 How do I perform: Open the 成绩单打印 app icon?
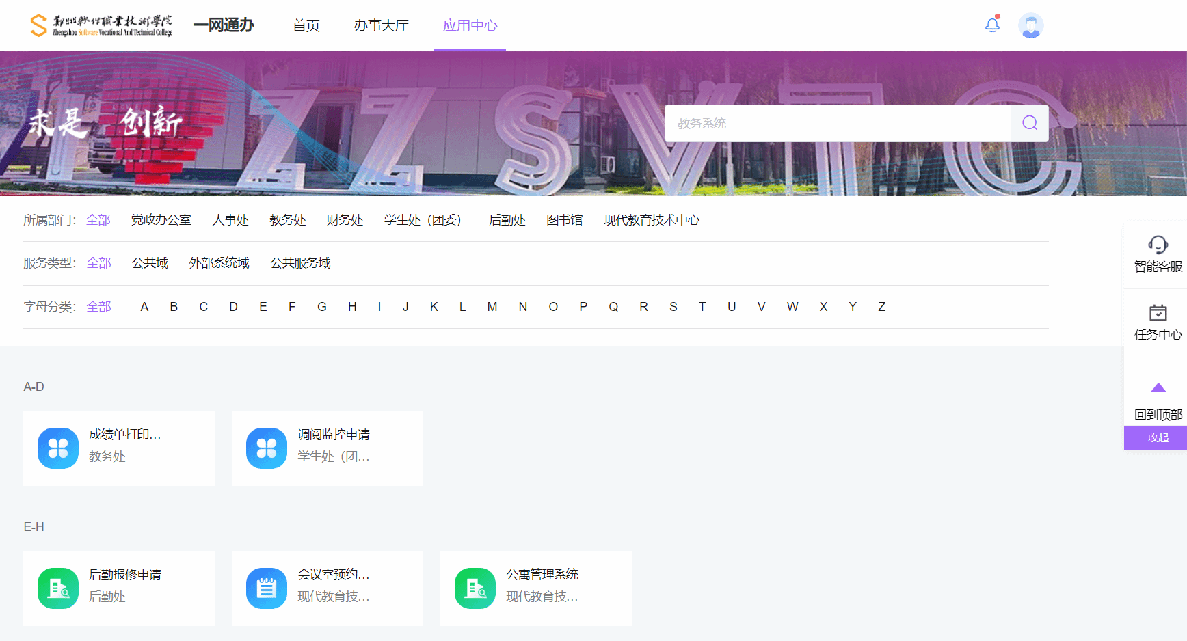coord(58,448)
